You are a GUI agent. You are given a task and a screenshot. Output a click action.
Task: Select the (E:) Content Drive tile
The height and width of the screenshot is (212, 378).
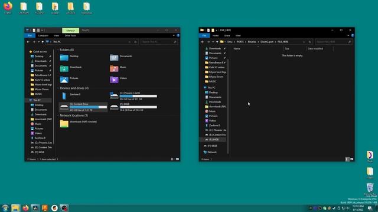click(83, 107)
